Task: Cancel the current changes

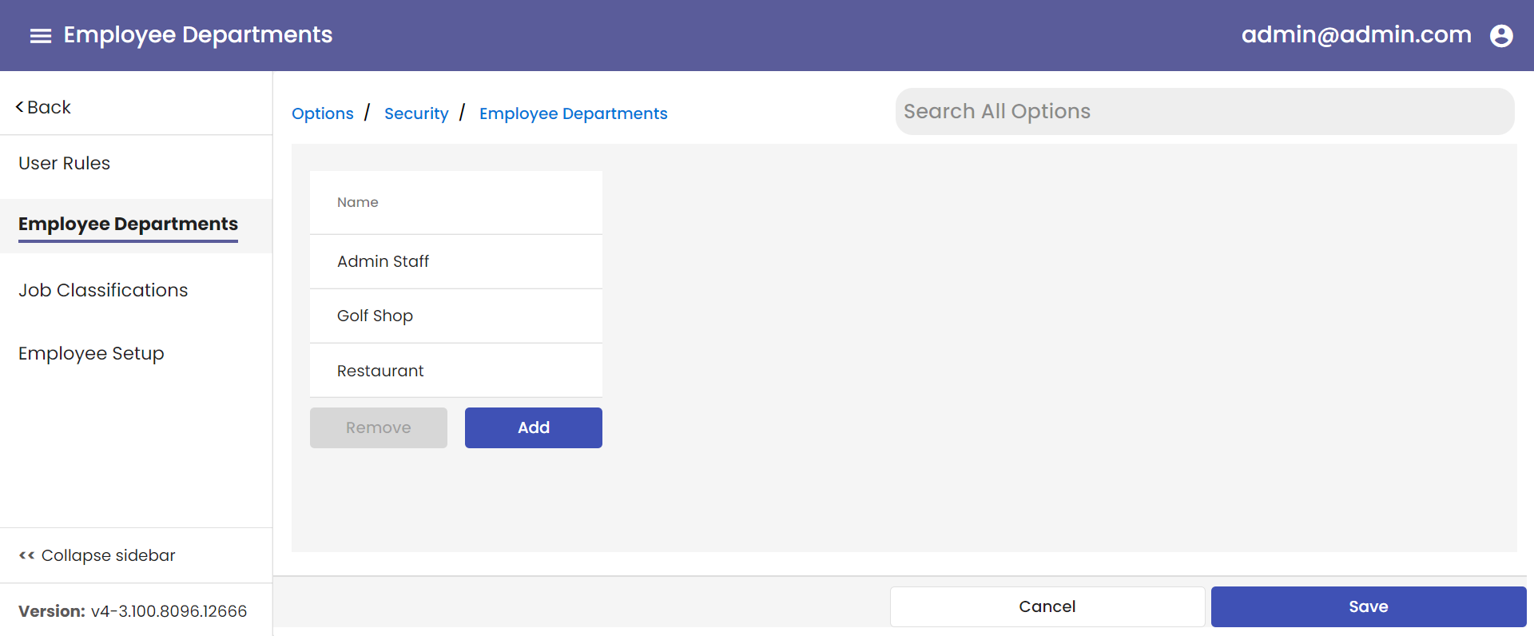Action: [1047, 606]
